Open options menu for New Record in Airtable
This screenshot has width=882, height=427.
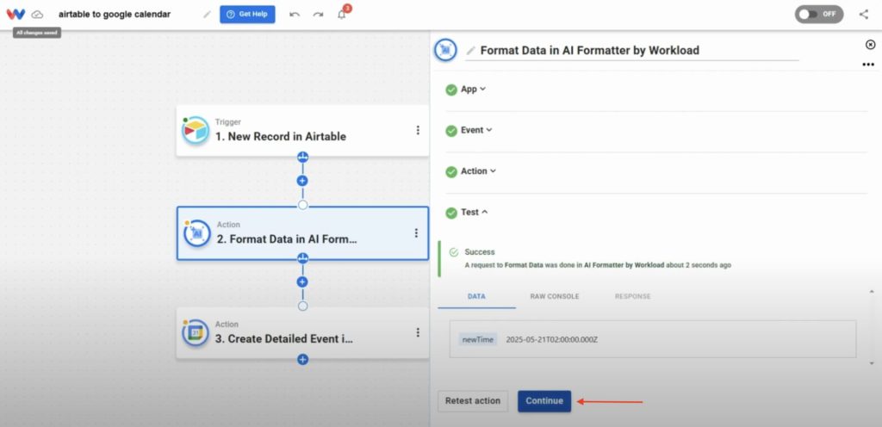418,130
